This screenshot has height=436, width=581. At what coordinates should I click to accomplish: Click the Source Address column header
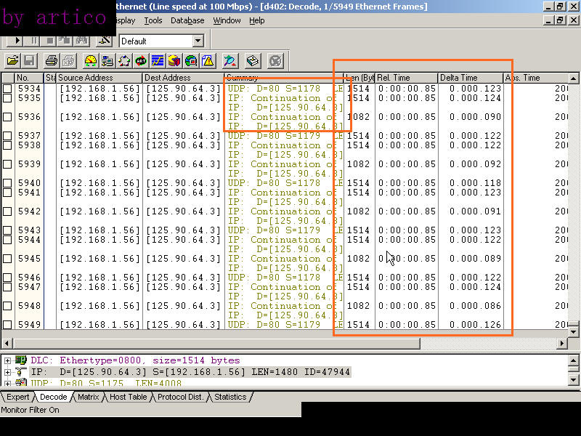click(x=86, y=78)
